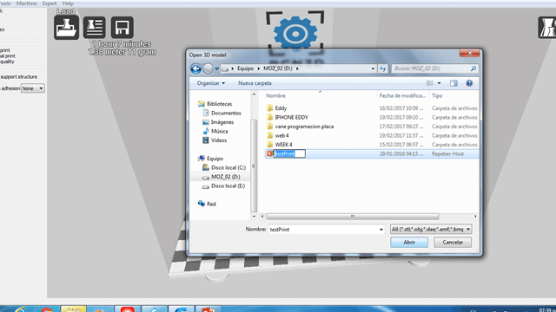Click the Load model icon in Cura
Screen dimensions: 556x312
coord(66,27)
